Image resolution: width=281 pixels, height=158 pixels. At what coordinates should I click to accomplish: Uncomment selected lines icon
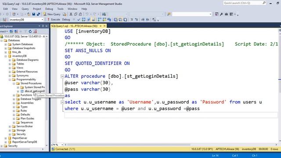(x=137, y=19)
